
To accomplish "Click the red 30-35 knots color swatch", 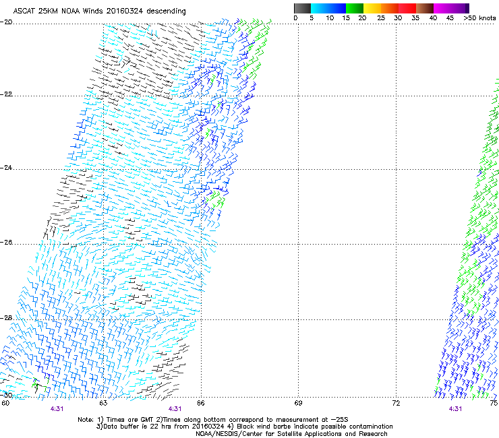I will [407, 8].
